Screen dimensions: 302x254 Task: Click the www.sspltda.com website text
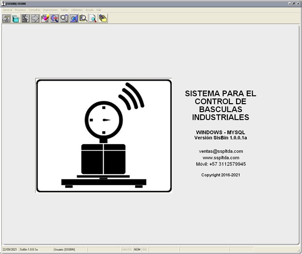(221, 158)
